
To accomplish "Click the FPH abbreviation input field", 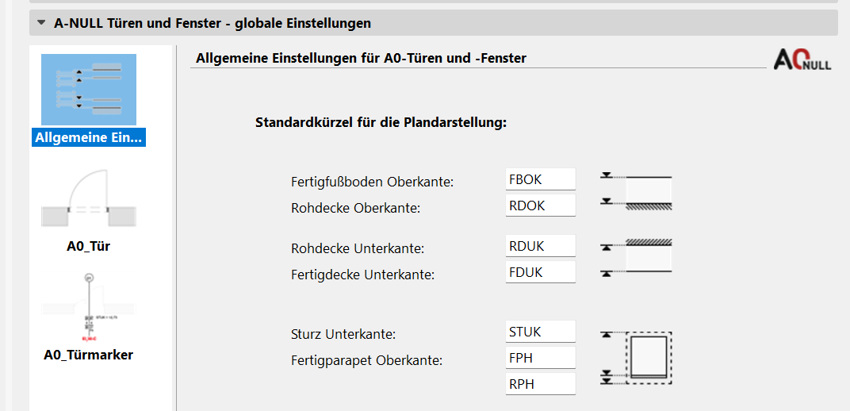I will [541, 358].
